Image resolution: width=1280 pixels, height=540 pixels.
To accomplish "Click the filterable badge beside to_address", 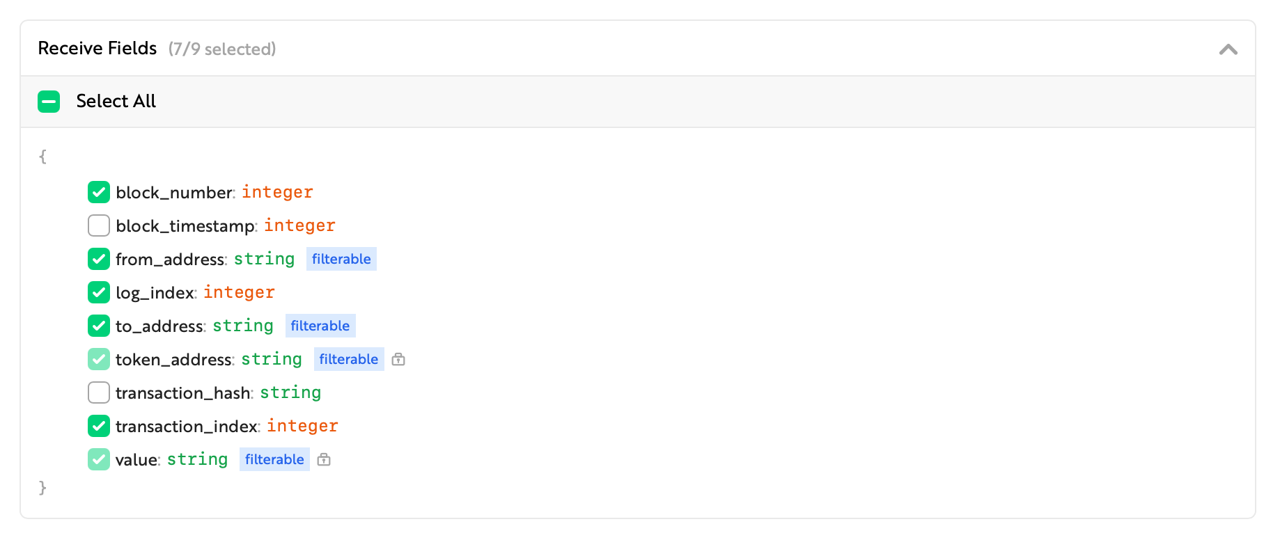I will [x=320, y=326].
